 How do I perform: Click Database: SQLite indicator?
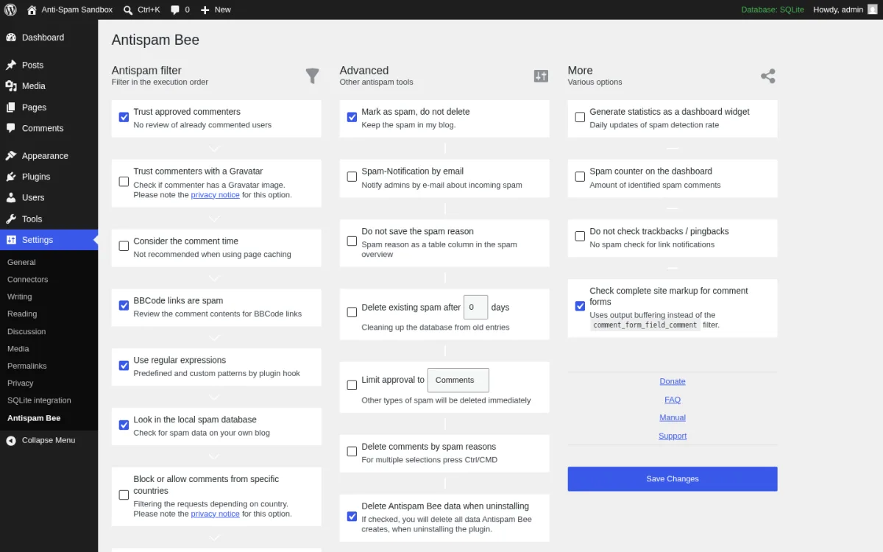coord(773,10)
